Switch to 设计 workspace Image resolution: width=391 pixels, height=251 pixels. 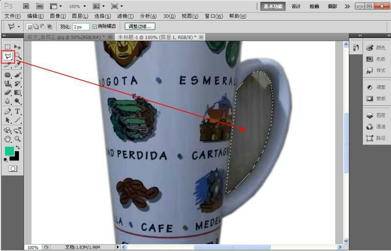[296, 6]
